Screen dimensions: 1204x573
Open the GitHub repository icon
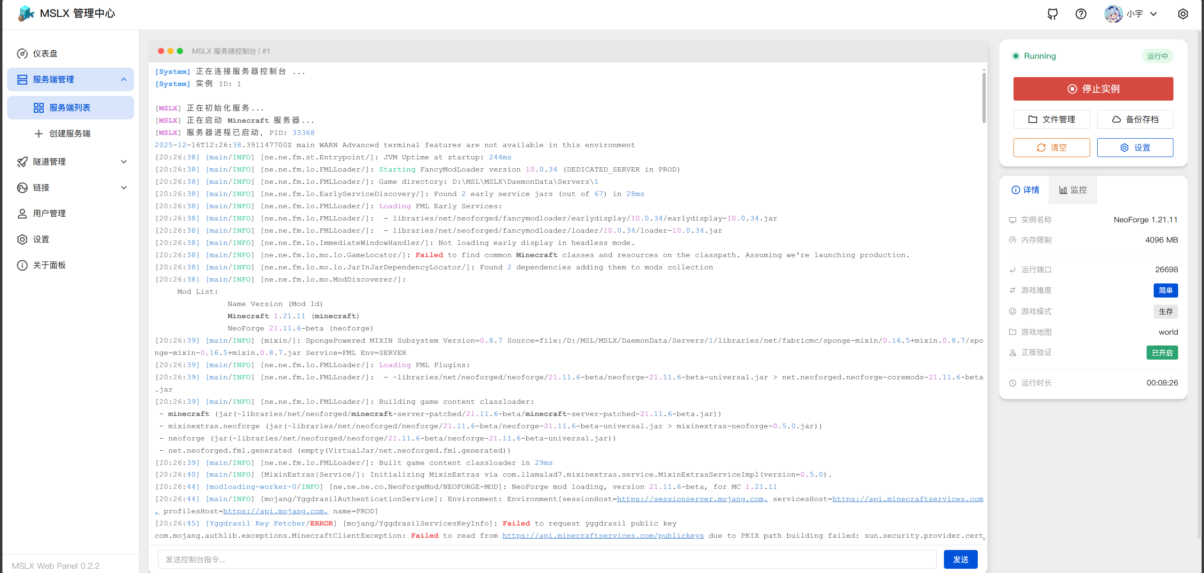[1053, 14]
